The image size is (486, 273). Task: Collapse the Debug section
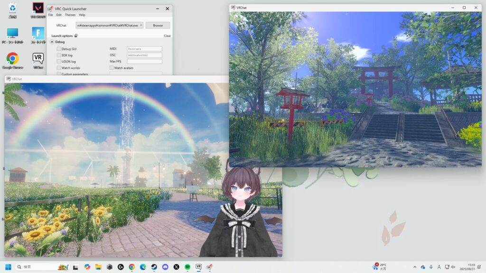point(52,42)
